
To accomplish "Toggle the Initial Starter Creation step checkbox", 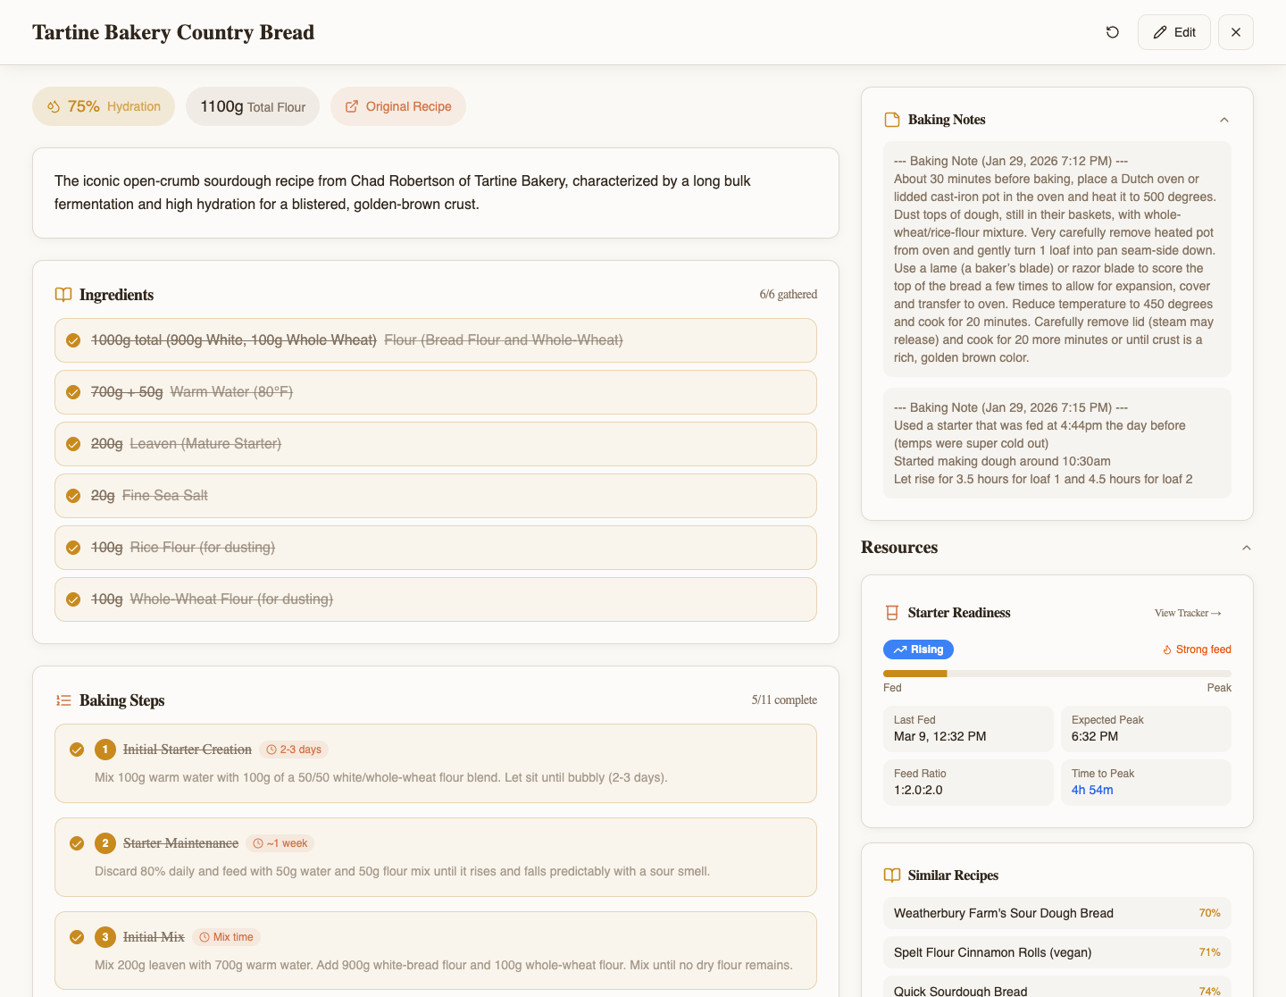I will (77, 750).
